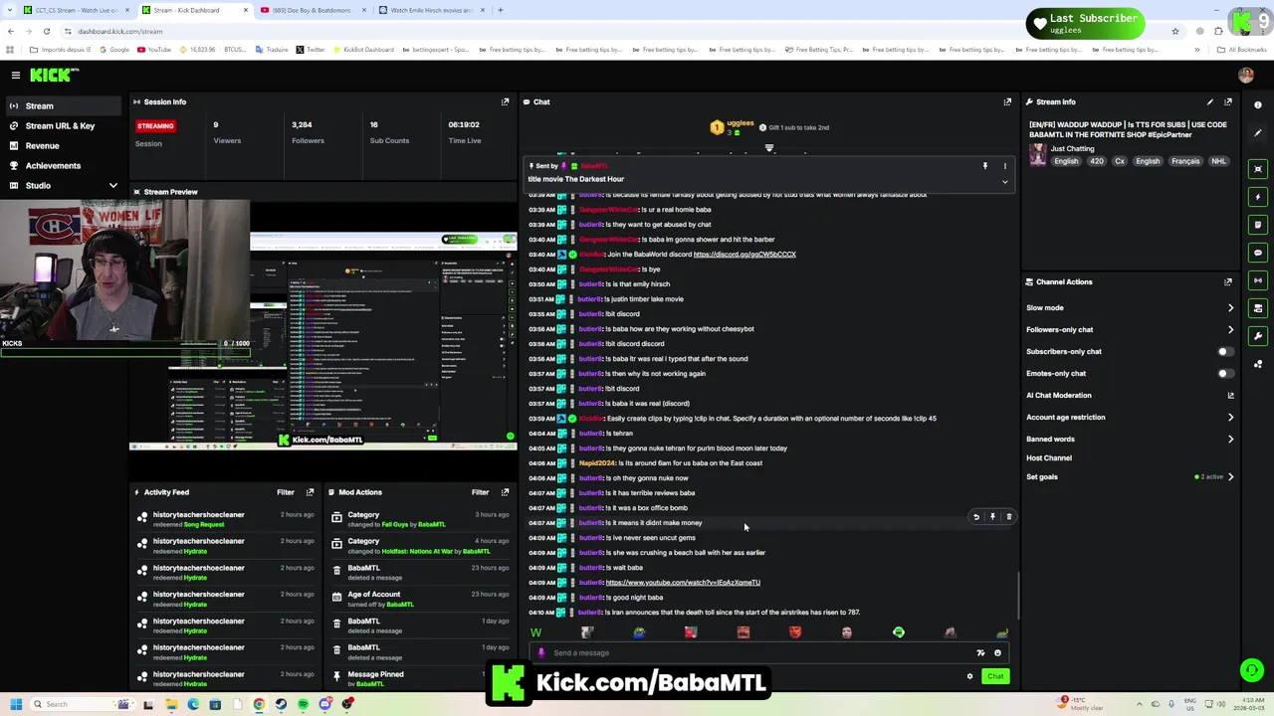Open the three-dot menu on pinned message

pos(1004,166)
